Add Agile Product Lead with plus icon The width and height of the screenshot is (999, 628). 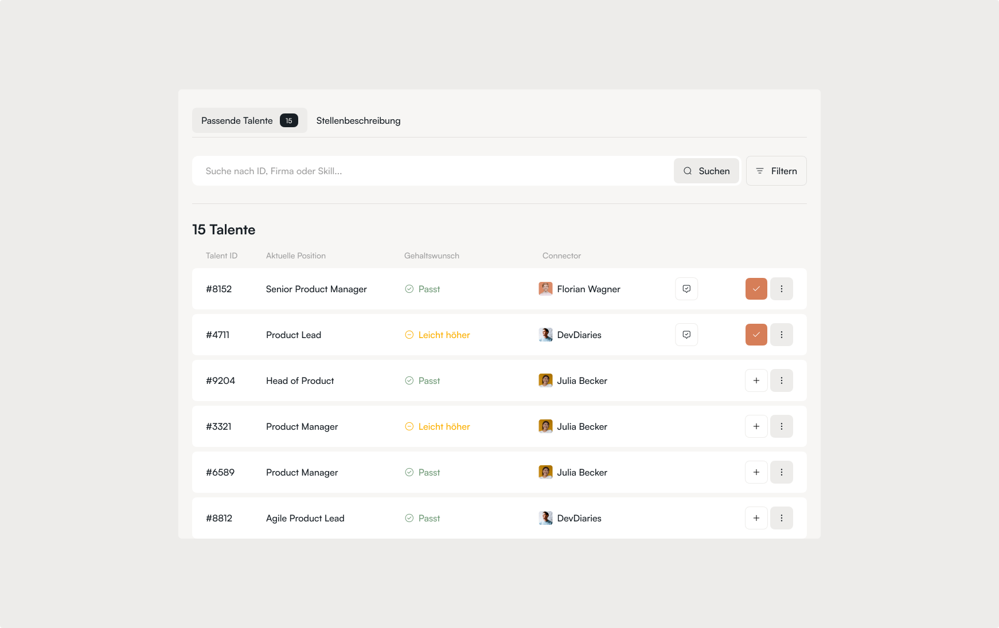point(756,518)
